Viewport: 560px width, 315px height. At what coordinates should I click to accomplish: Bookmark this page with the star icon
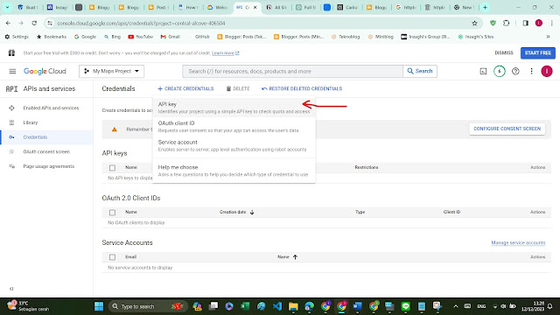tap(474, 24)
